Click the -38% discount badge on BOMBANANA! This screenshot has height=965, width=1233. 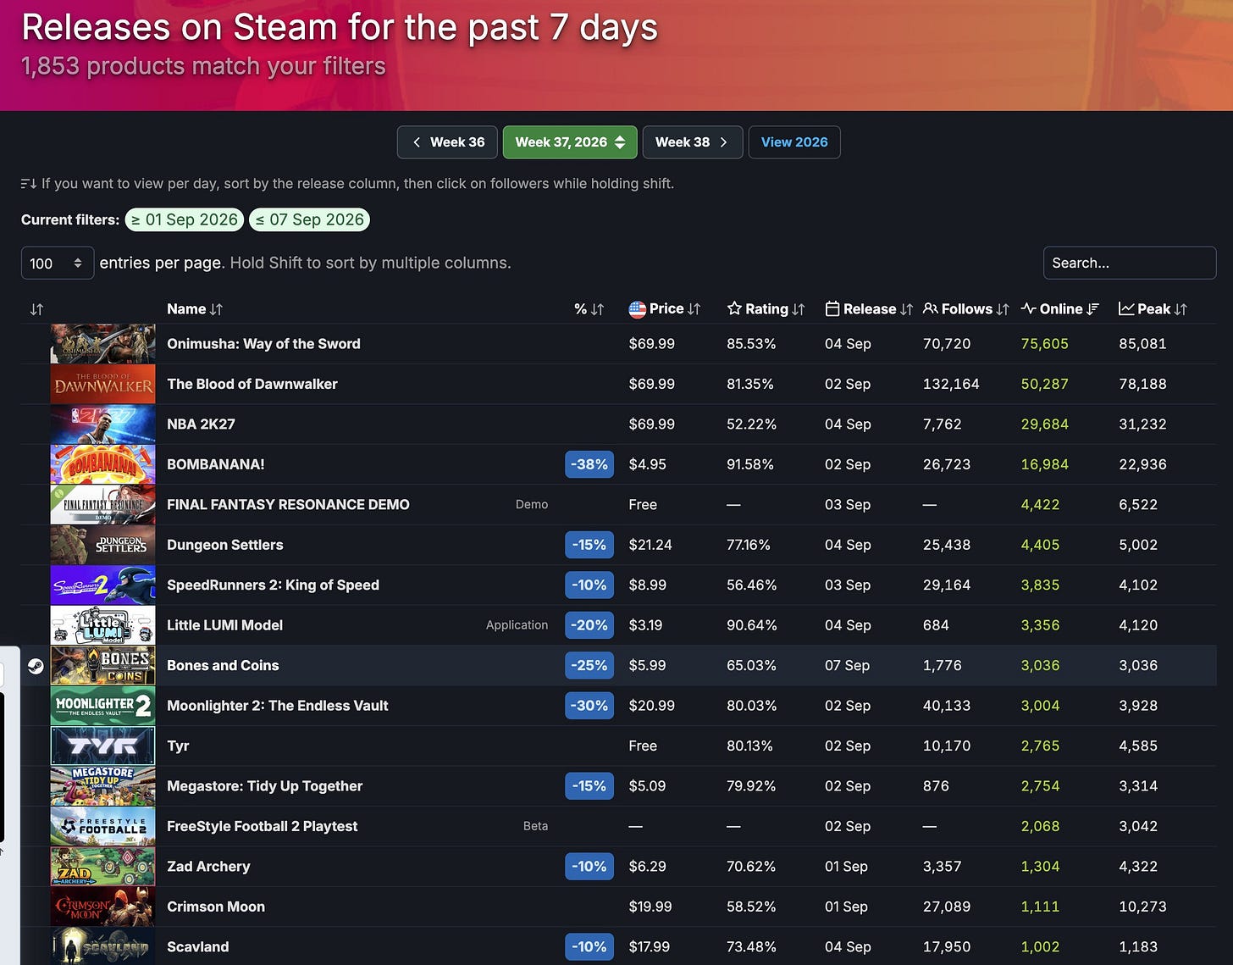pyautogui.click(x=589, y=465)
